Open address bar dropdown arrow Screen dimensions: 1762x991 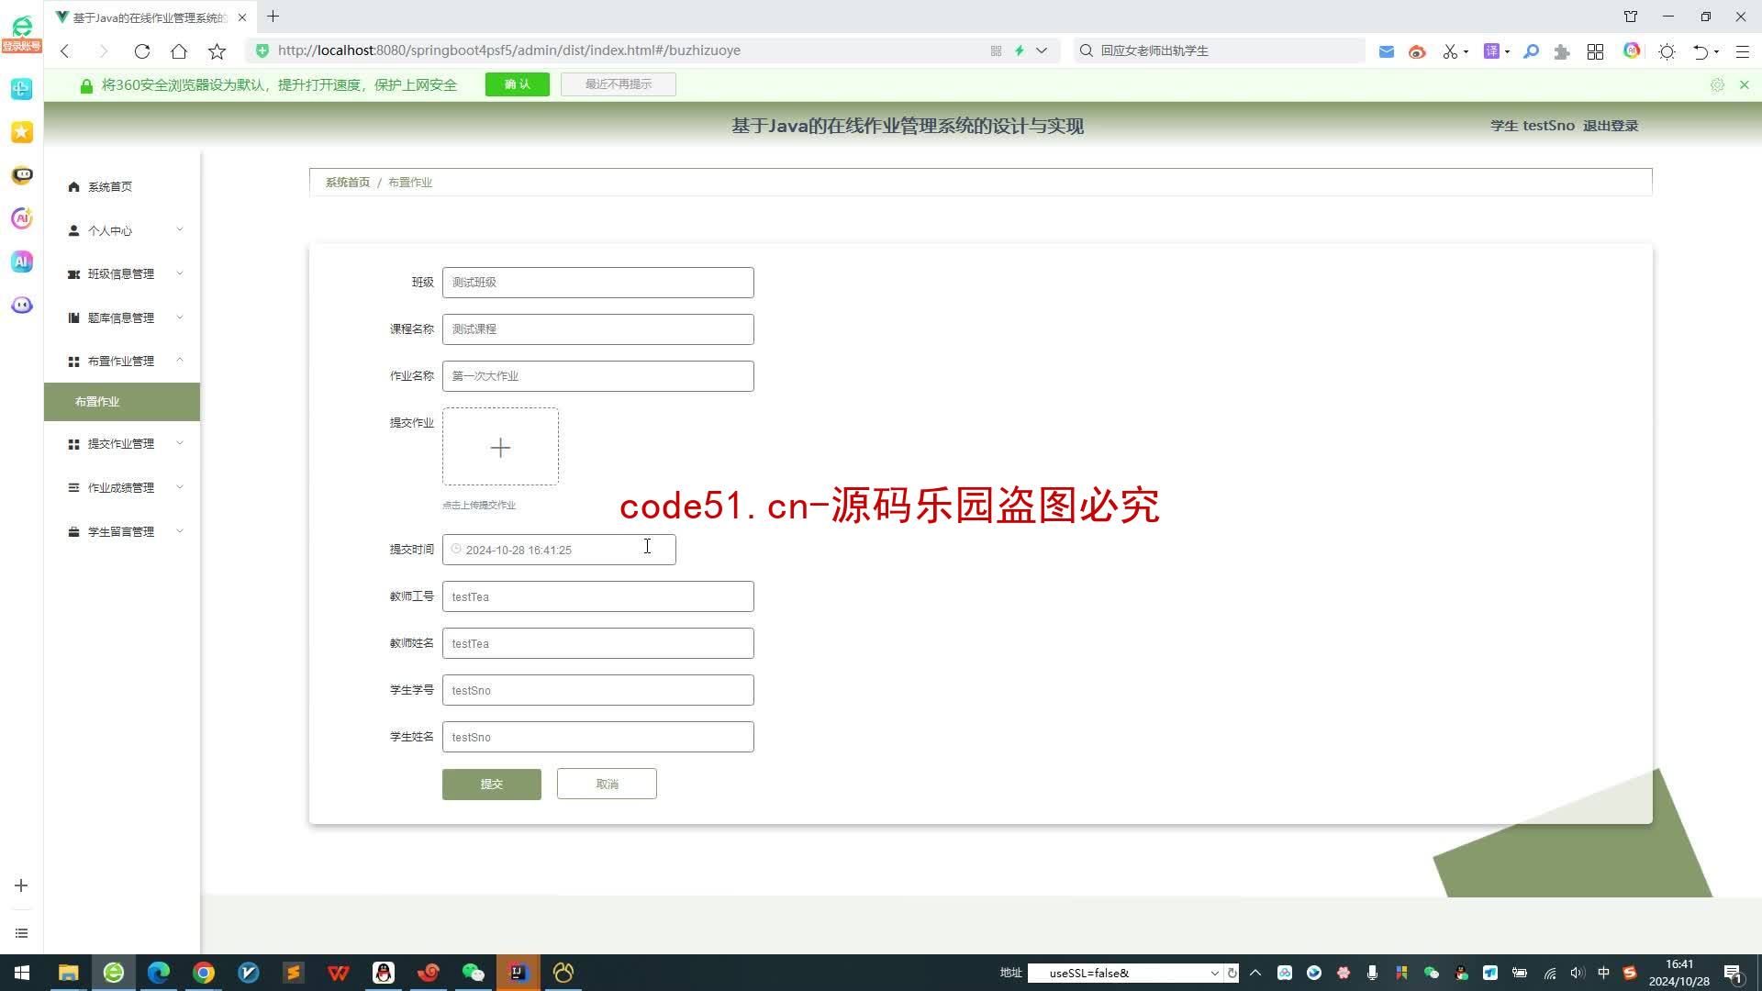(x=1042, y=50)
